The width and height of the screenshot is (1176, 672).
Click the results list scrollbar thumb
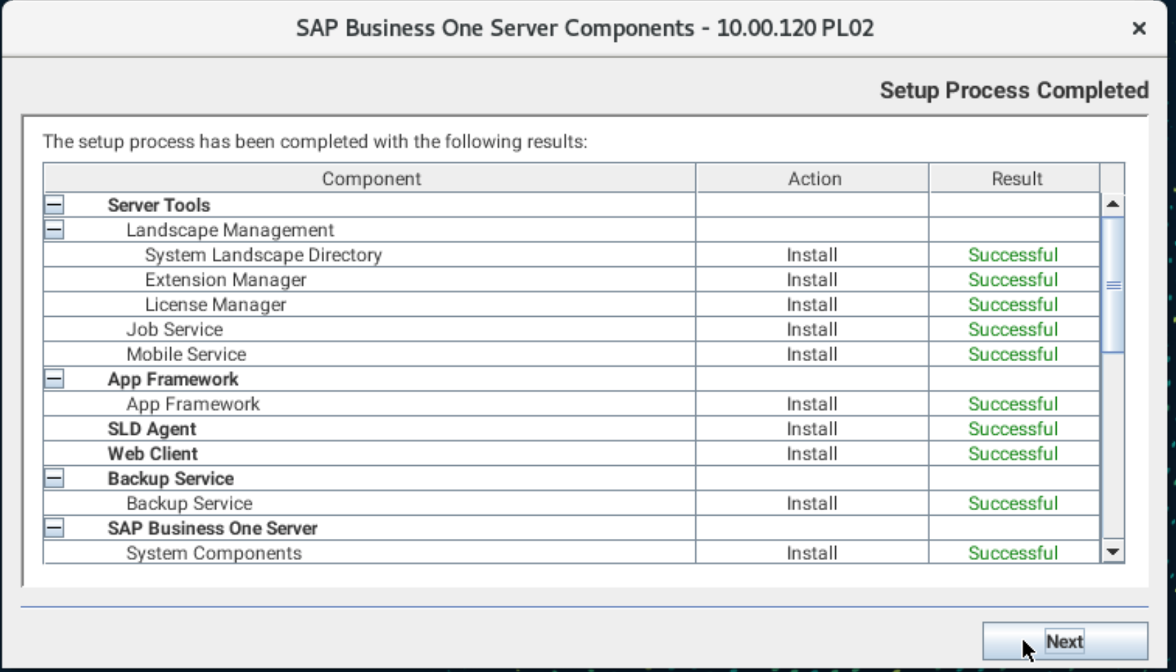tap(1113, 285)
